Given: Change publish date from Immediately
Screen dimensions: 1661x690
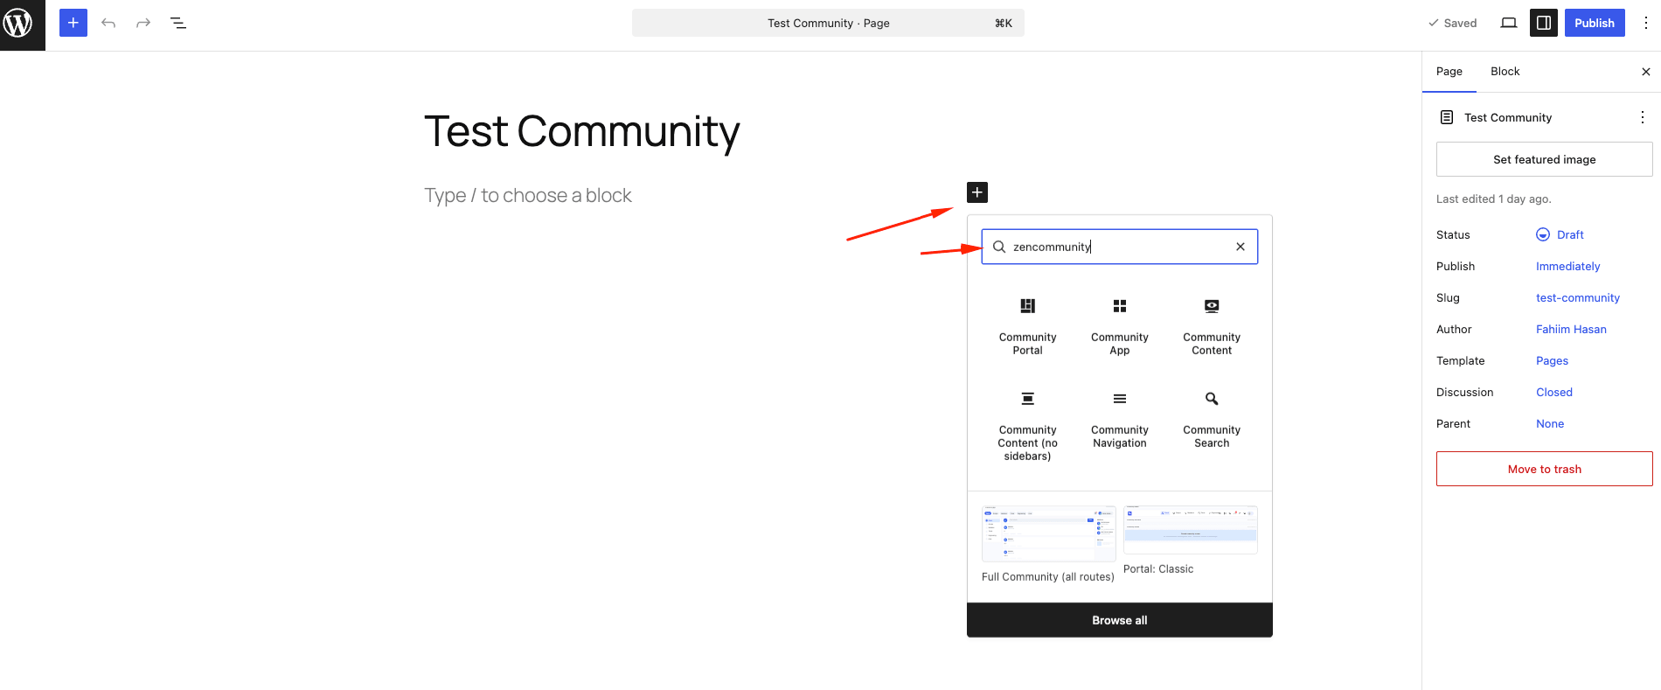Looking at the screenshot, I should coord(1568,266).
